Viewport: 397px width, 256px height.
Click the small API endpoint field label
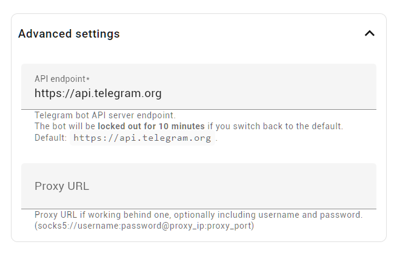coord(60,79)
